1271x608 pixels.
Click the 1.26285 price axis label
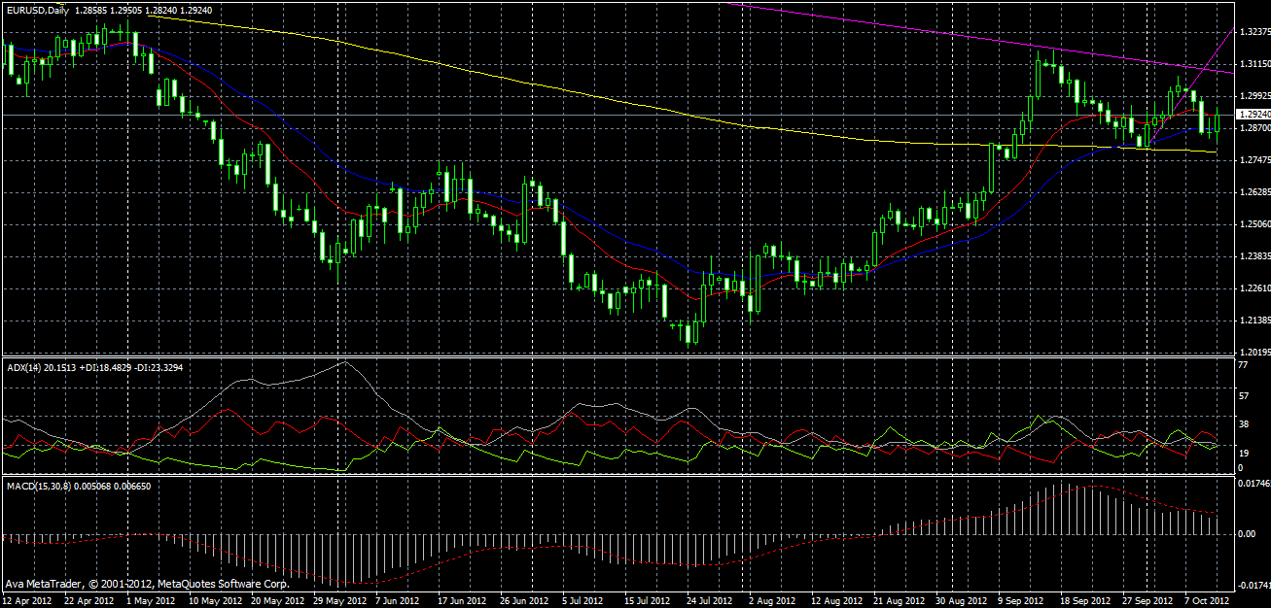(x=1253, y=192)
